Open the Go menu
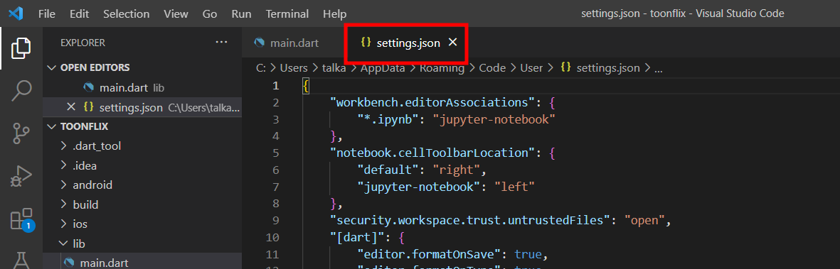The height and width of the screenshot is (269, 840). coord(209,14)
